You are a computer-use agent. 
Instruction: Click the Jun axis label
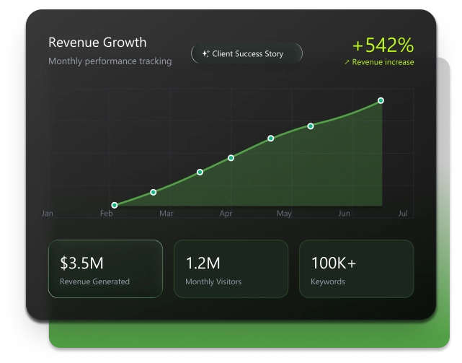click(344, 214)
